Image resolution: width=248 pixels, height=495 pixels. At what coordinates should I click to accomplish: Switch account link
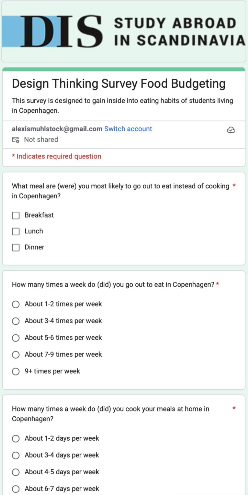[128, 129]
